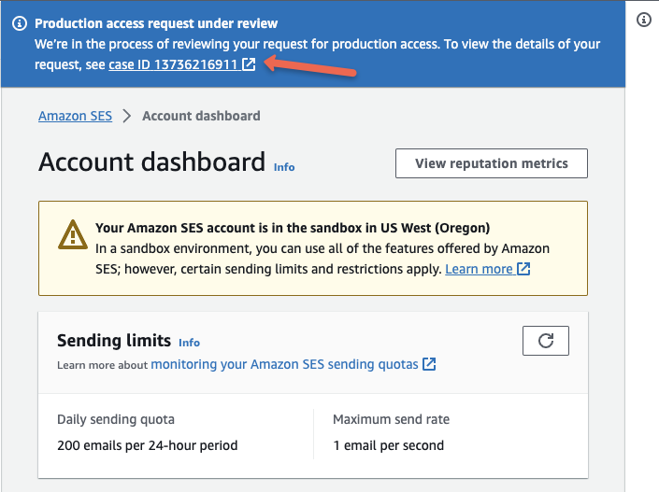Screen dimensions: 659x492
Task: Go to Amazon SES breadcrumb link
Action: pos(75,116)
